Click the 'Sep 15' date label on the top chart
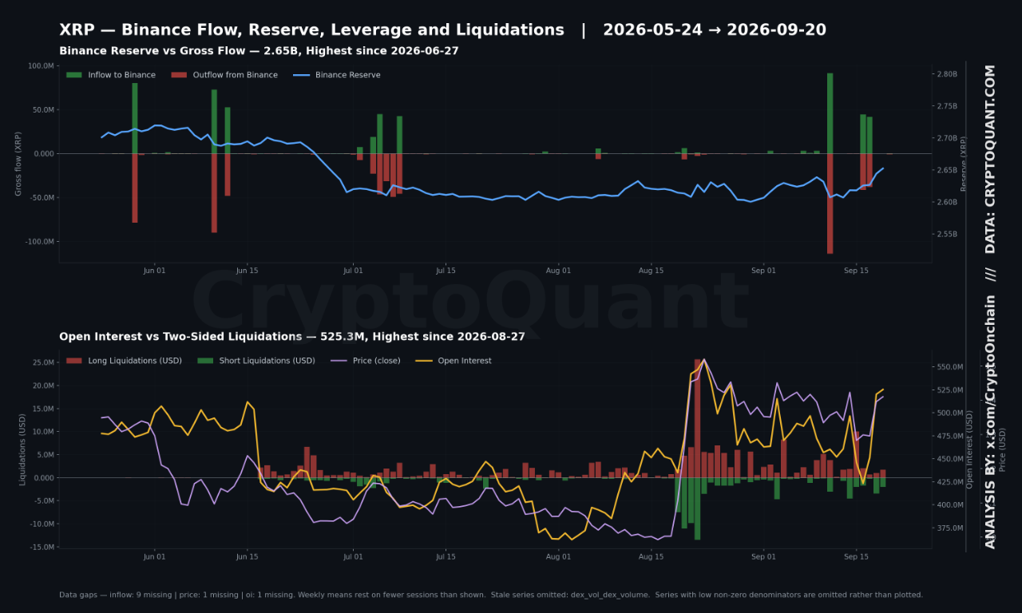 856,271
